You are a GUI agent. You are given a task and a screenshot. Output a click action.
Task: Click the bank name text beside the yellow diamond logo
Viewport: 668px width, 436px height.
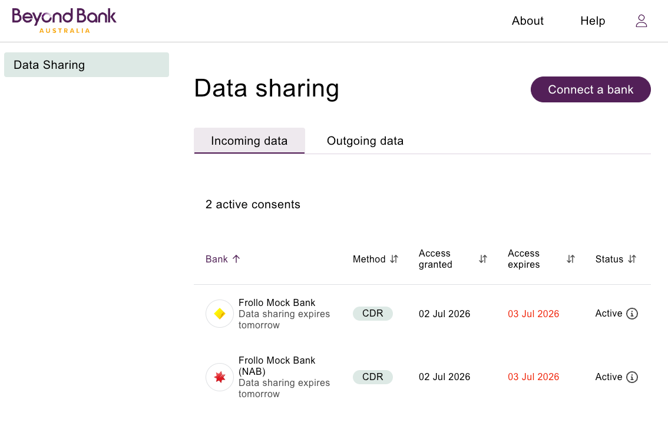277,302
